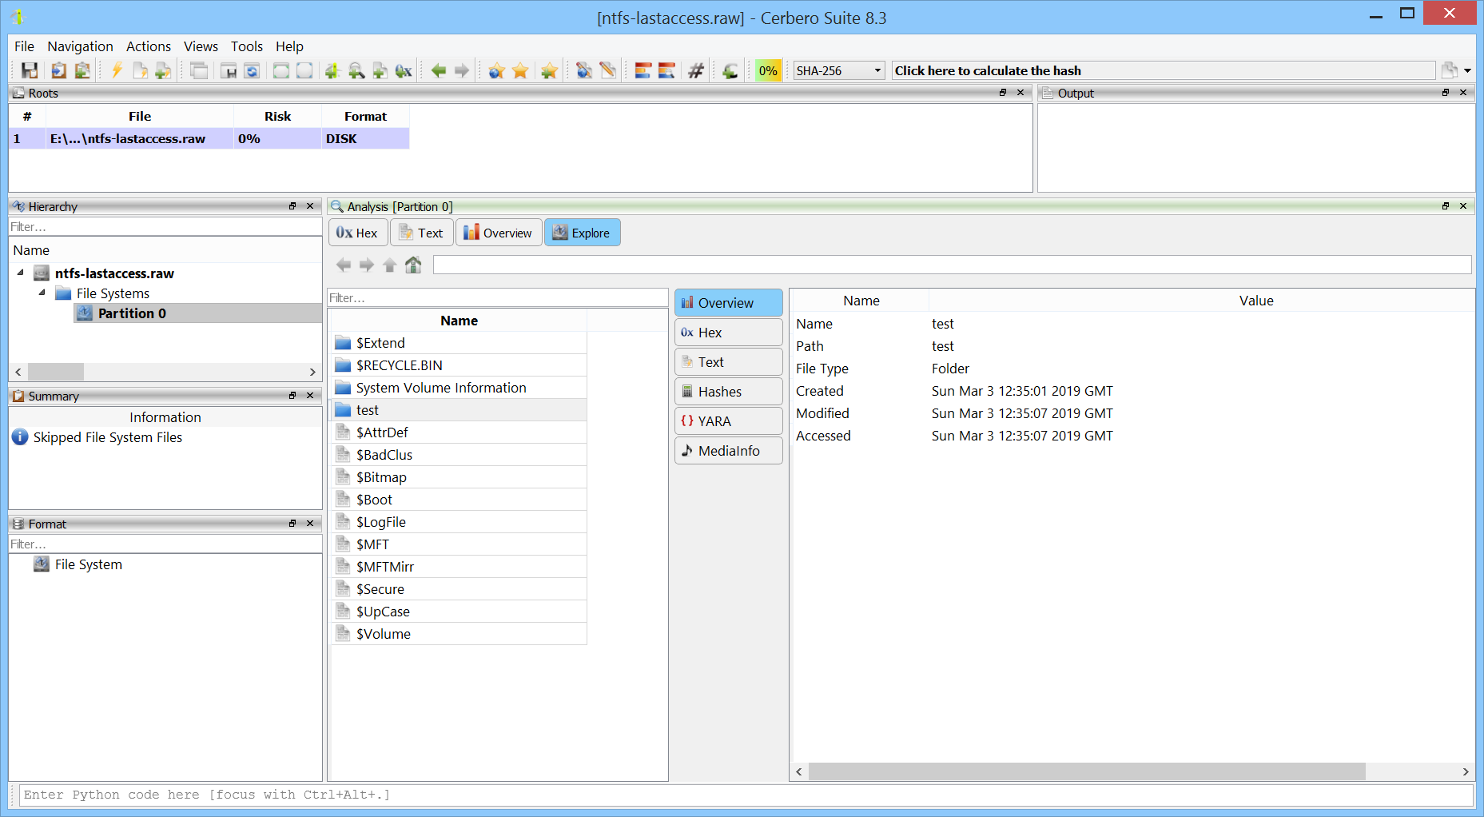Click the Explore path address bar
The height and width of the screenshot is (817, 1484).
[x=952, y=265]
